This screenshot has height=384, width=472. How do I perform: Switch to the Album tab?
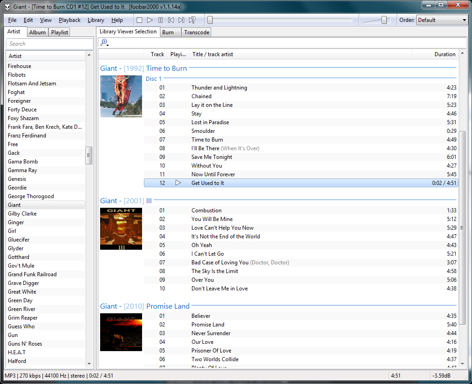pyautogui.click(x=37, y=32)
